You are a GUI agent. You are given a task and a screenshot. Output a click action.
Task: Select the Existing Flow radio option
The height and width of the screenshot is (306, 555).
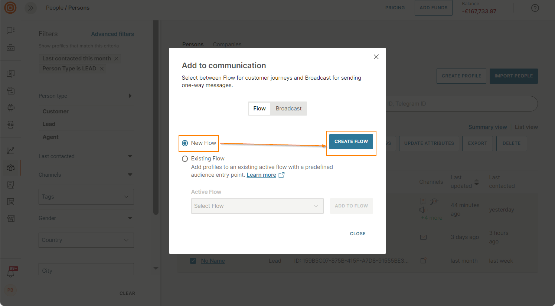click(185, 159)
